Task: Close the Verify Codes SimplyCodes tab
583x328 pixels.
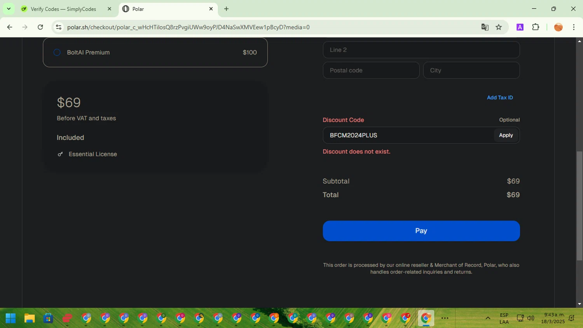Action: [x=109, y=9]
